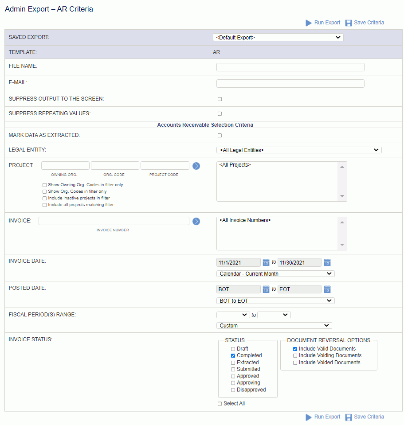This screenshot has width=404, height=425.
Task: Uncheck the Completed status checkbox
Action: click(x=233, y=355)
